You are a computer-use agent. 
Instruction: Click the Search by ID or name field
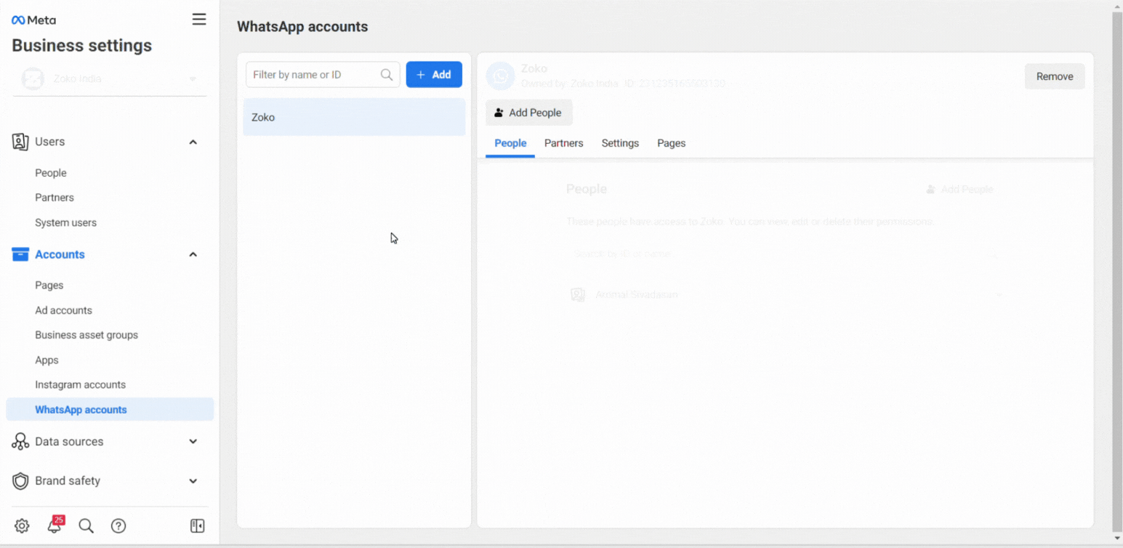point(786,254)
